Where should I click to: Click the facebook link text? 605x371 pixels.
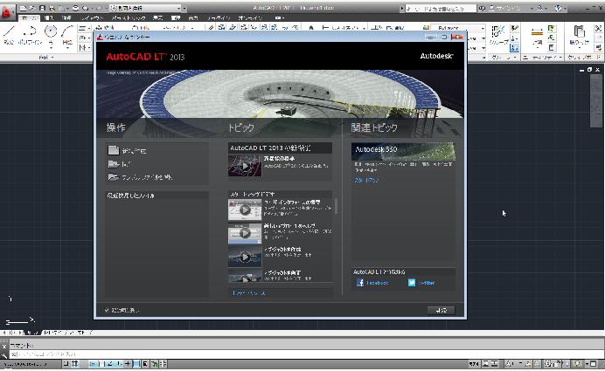(378, 283)
